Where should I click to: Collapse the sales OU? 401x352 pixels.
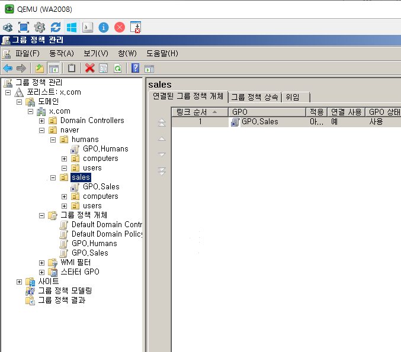[x=53, y=177]
